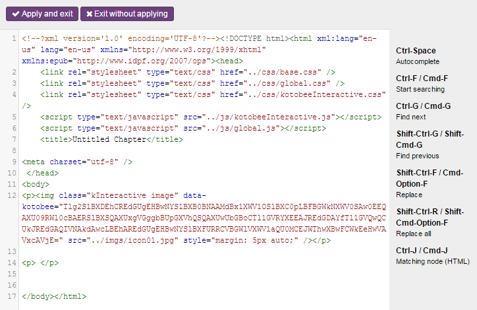Click the closing </head> tag
The image size is (477, 310).
coord(42,173)
